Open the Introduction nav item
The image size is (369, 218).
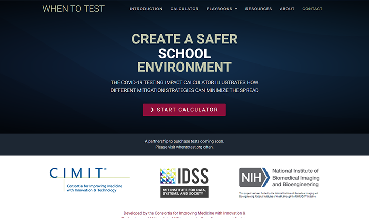click(146, 9)
